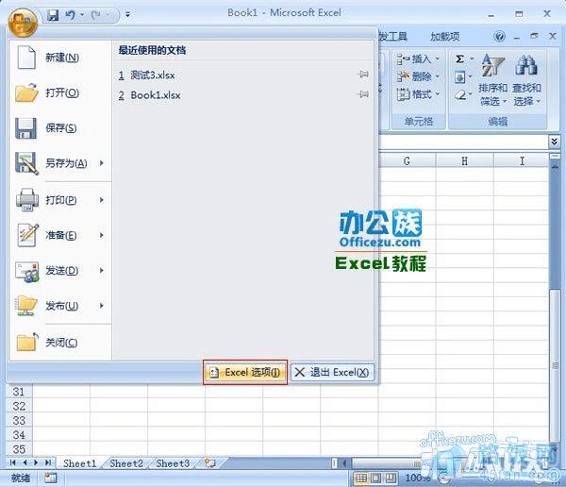The height and width of the screenshot is (487, 566).
Task: Select the row 33 header
Action: click(19, 421)
